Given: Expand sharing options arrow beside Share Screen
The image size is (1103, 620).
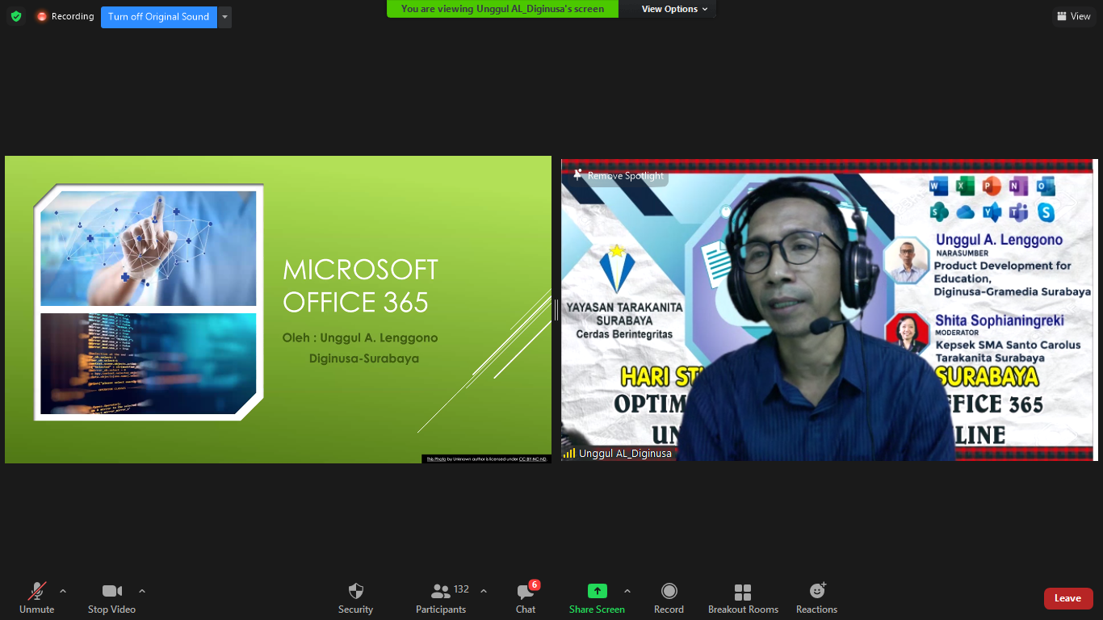Looking at the screenshot, I should 627,591.
